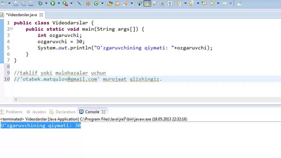Screen dimensions: 281x158
Task: Click the Last Edit Location icon
Action: 204,3
